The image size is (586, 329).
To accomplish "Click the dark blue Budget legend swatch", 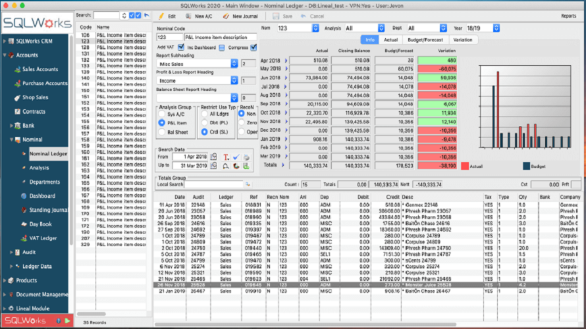I will (x=526, y=166).
